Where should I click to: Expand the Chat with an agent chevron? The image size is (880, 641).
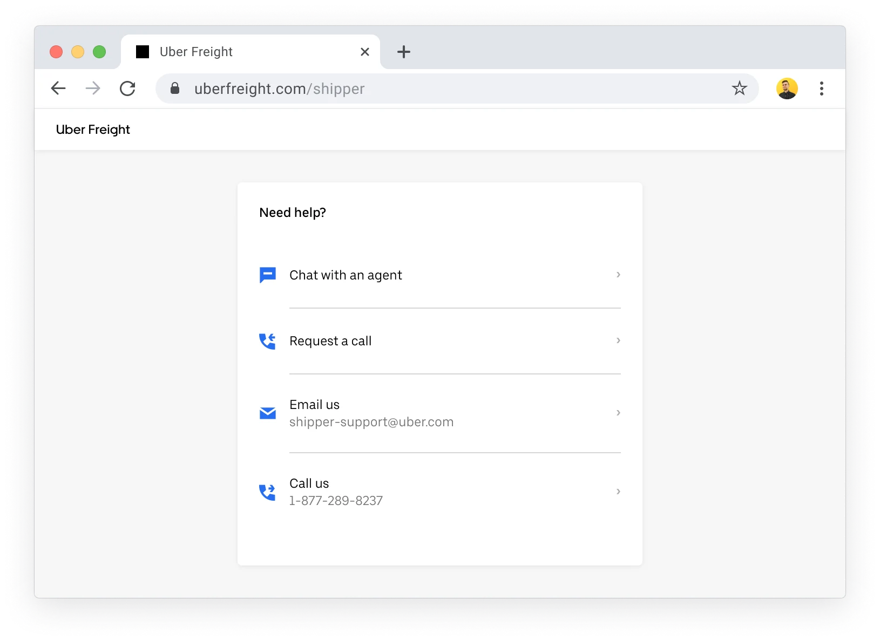tap(618, 275)
